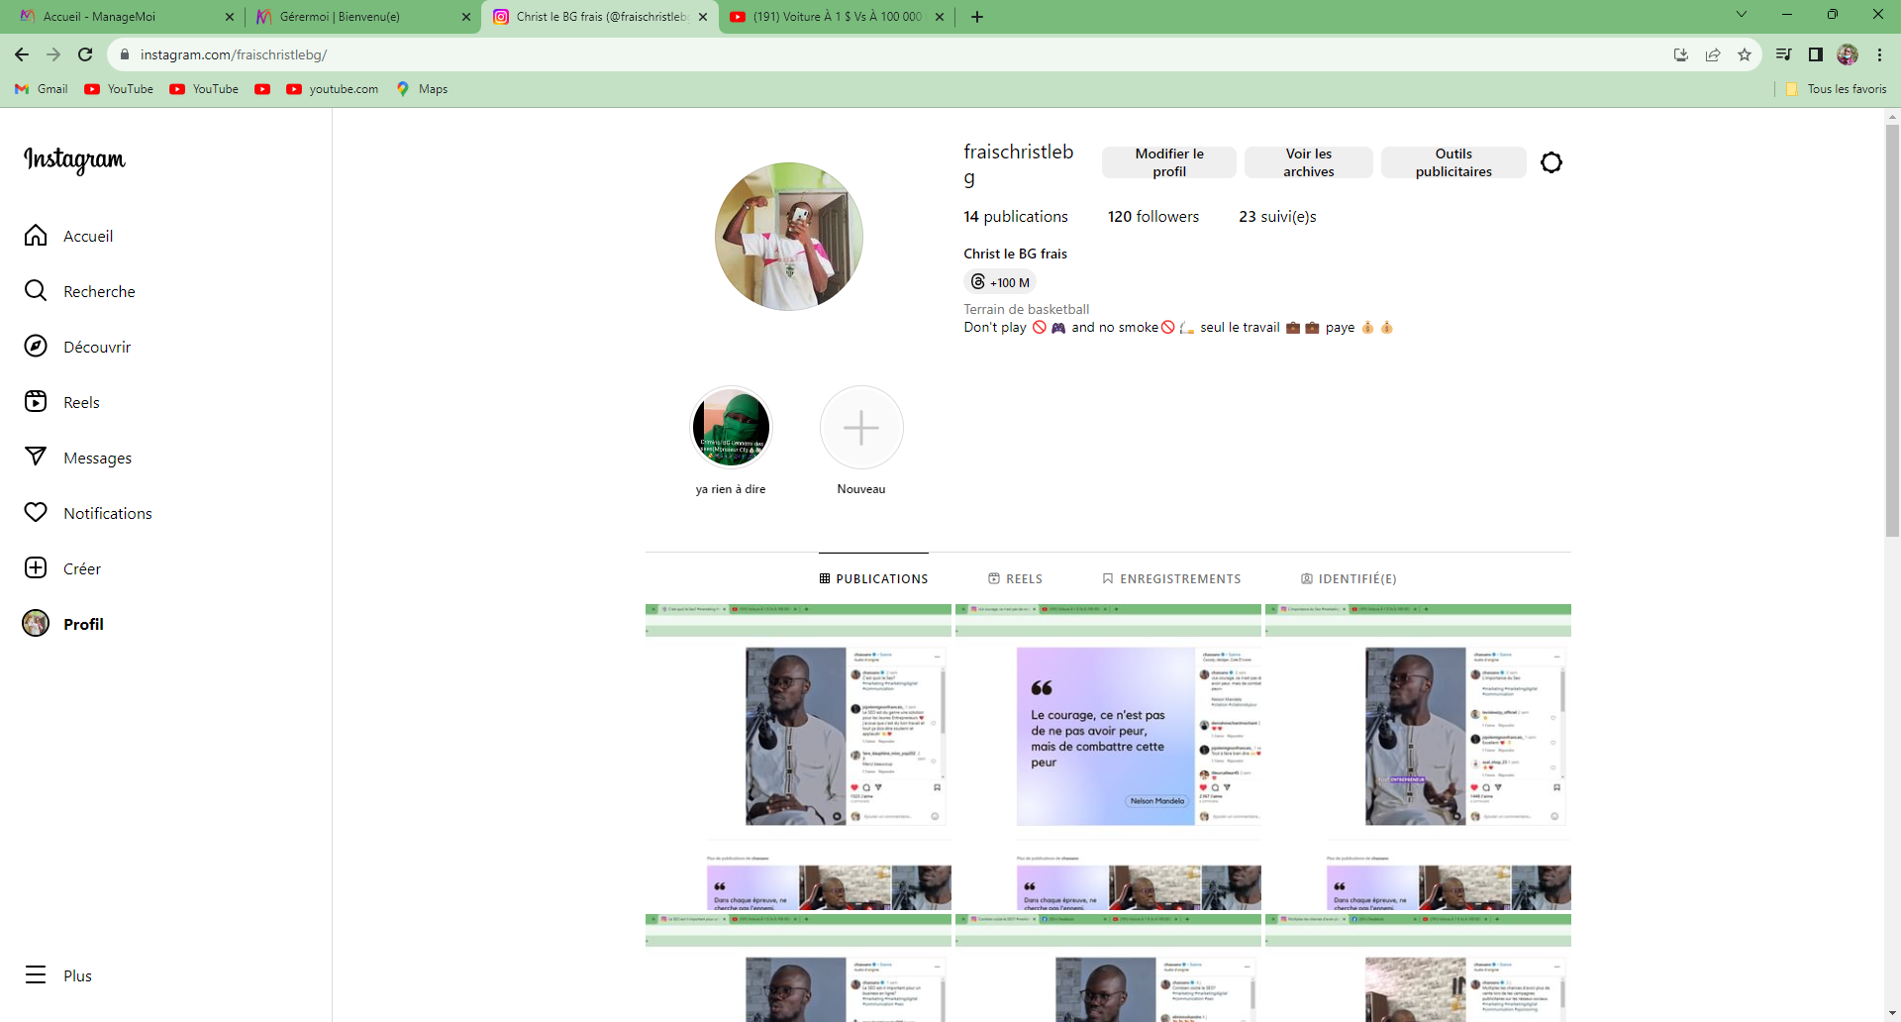This screenshot has height=1022, width=1901.
Task: Open the Nelson Mandela quote post
Action: (1107, 736)
